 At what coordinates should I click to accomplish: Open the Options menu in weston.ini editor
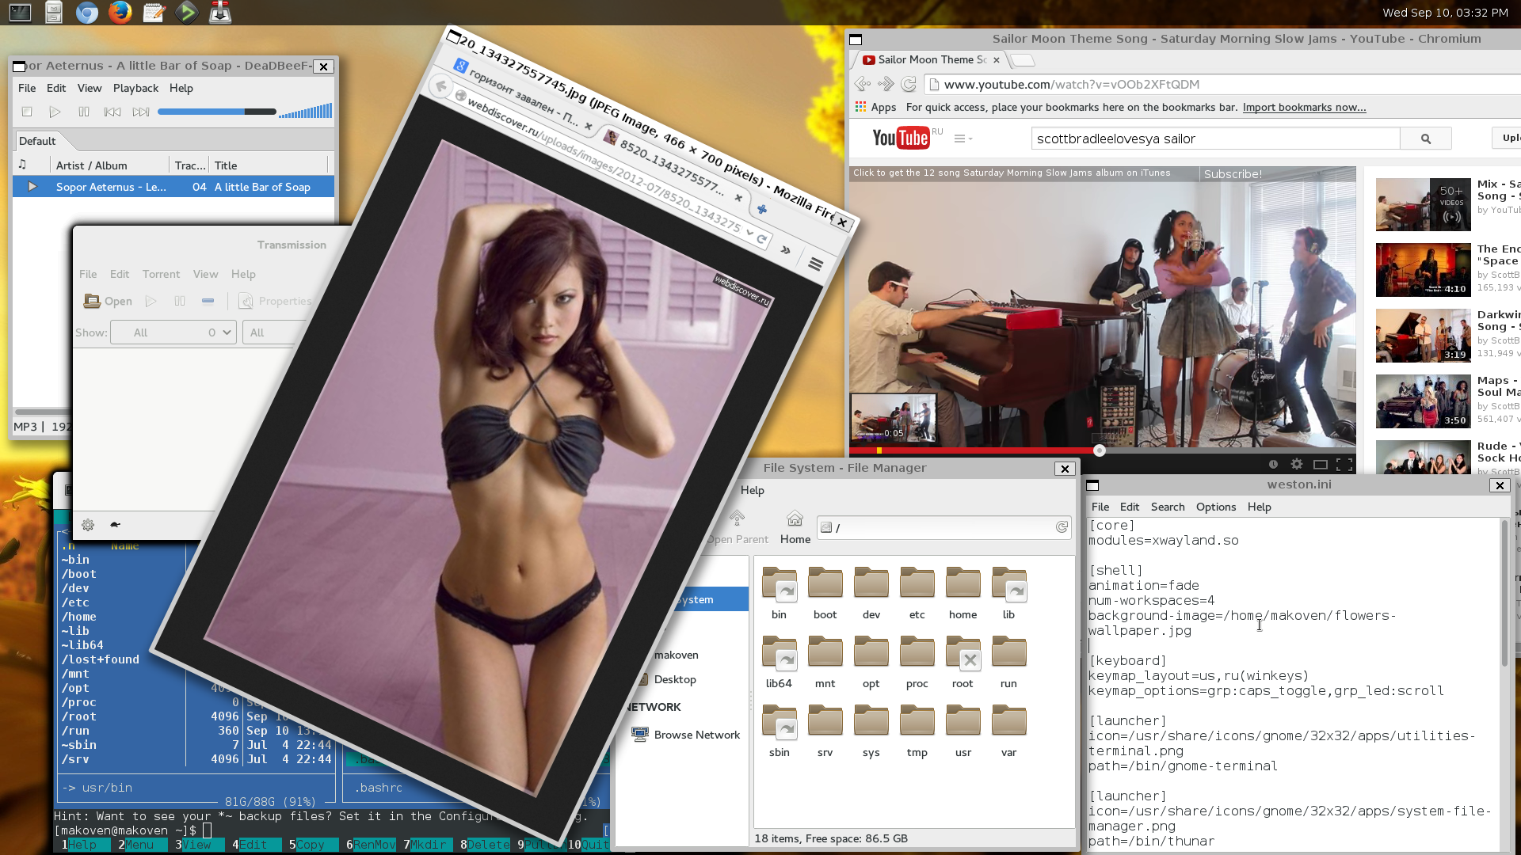[x=1216, y=507]
